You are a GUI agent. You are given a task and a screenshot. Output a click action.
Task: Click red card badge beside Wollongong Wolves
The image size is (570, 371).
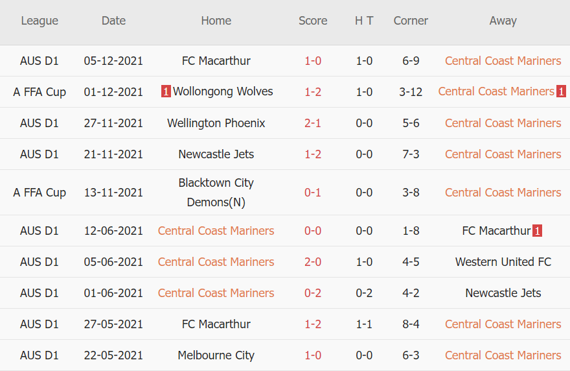pyautogui.click(x=166, y=91)
